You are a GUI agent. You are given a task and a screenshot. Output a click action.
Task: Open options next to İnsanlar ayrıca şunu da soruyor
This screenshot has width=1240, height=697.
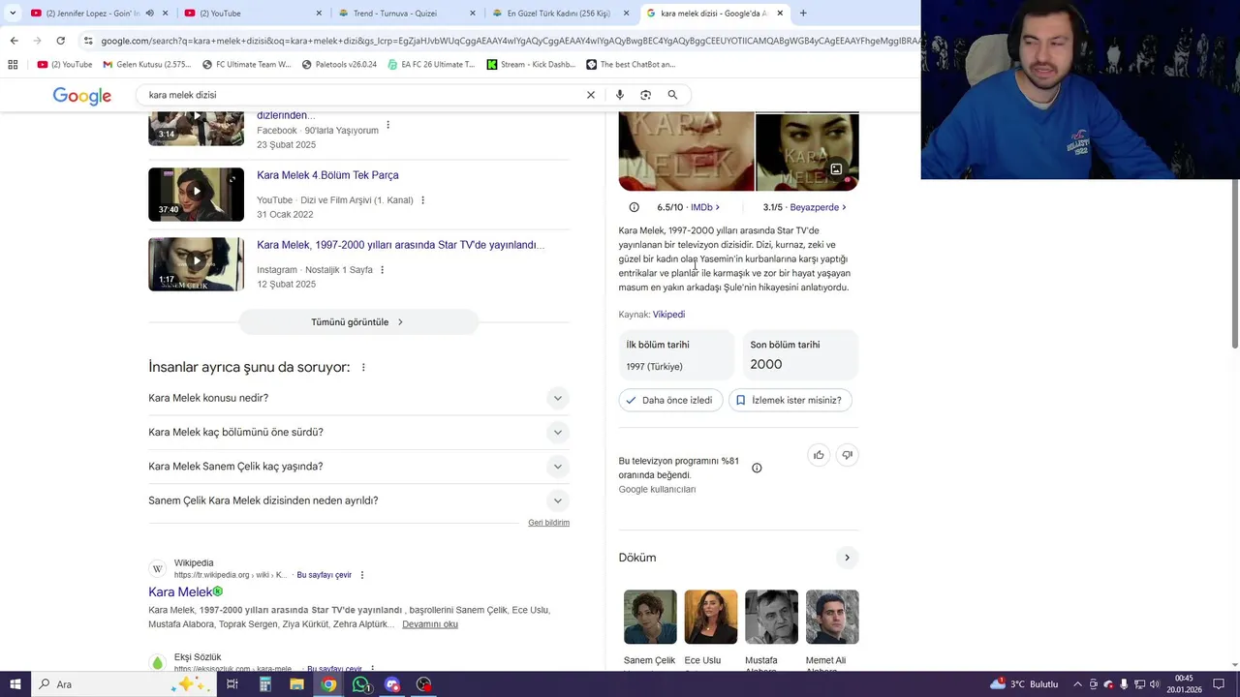(363, 368)
